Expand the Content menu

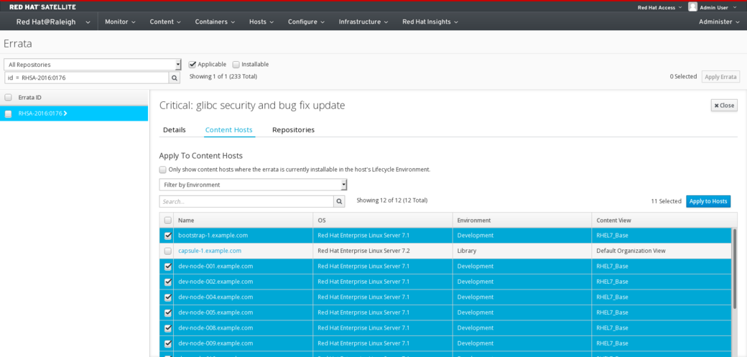(165, 22)
